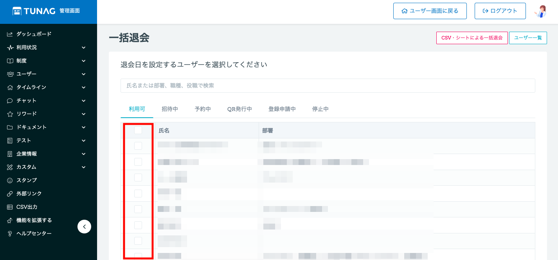Click the 退会日を設定するユーザーを選択してください text
The width and height of the screenshot is (558, 260).
tap(194, 65)
